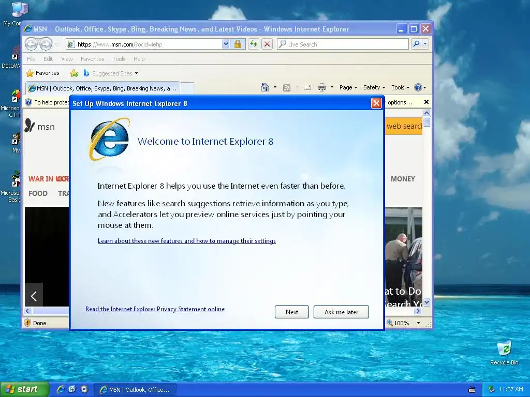The width and height of the screenshot is (530, 397).
Task: Open the FOOD section link
Action: pyautogui.click(x=38, y=193)
